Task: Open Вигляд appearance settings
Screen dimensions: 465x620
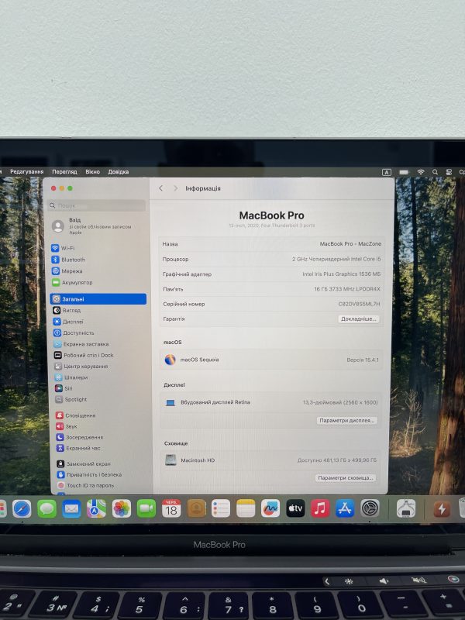Action: [x=67, y=311]
